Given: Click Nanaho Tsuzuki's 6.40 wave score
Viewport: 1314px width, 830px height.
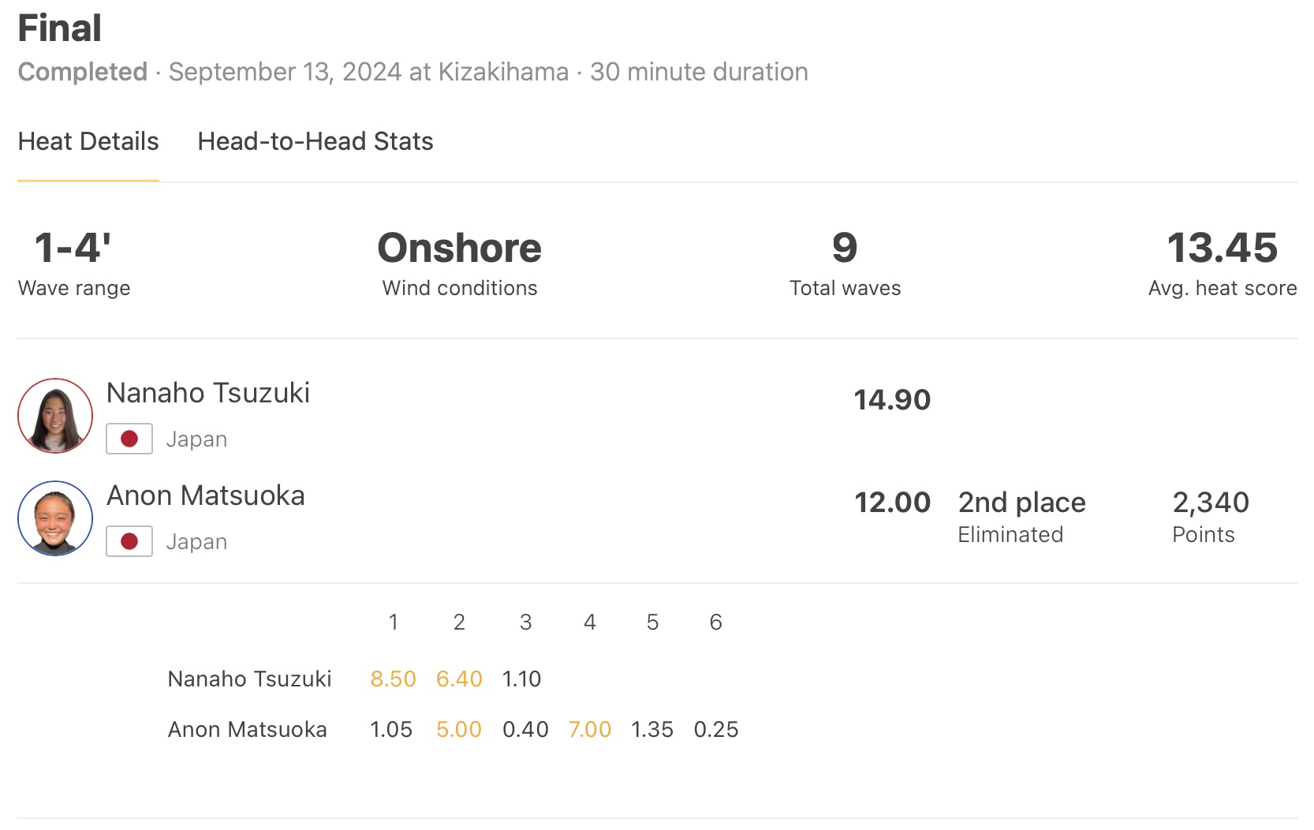Looking at the screenshot, I should tap(459, 679).
